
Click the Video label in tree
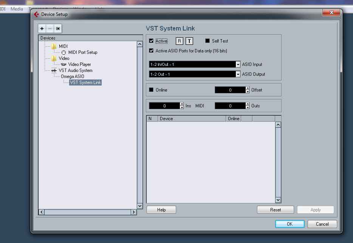click(x=64, y=58)
